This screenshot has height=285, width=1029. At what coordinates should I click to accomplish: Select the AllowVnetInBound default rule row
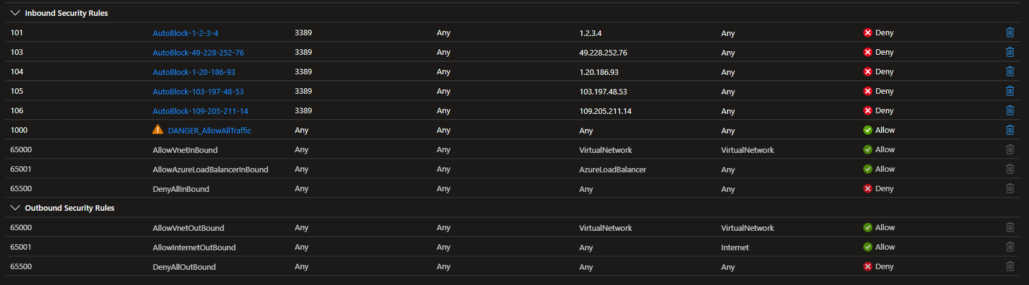(x=185, y=150)
